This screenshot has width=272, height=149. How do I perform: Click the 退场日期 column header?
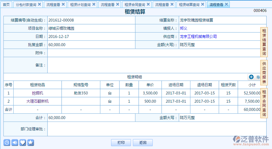pyautogui.click(x=205, y=85)
